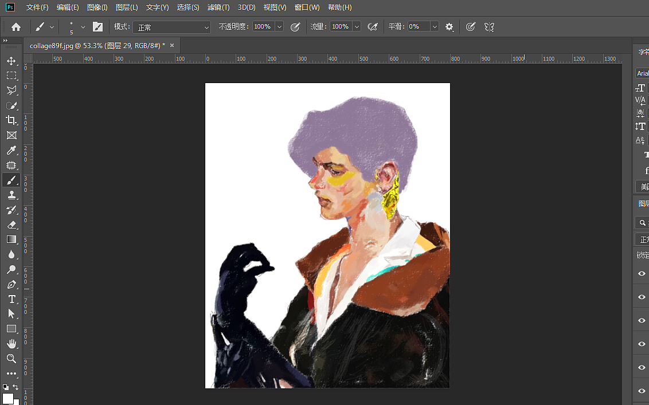Select the Dodge tool
Viewport: 649px width, 405px height.
click(11, 269)
